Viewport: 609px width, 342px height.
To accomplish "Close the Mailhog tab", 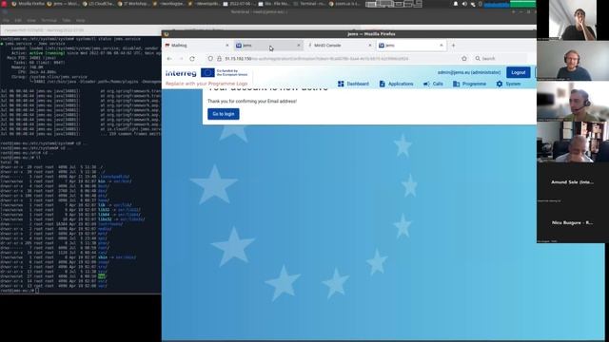I will tap(227, 46).
